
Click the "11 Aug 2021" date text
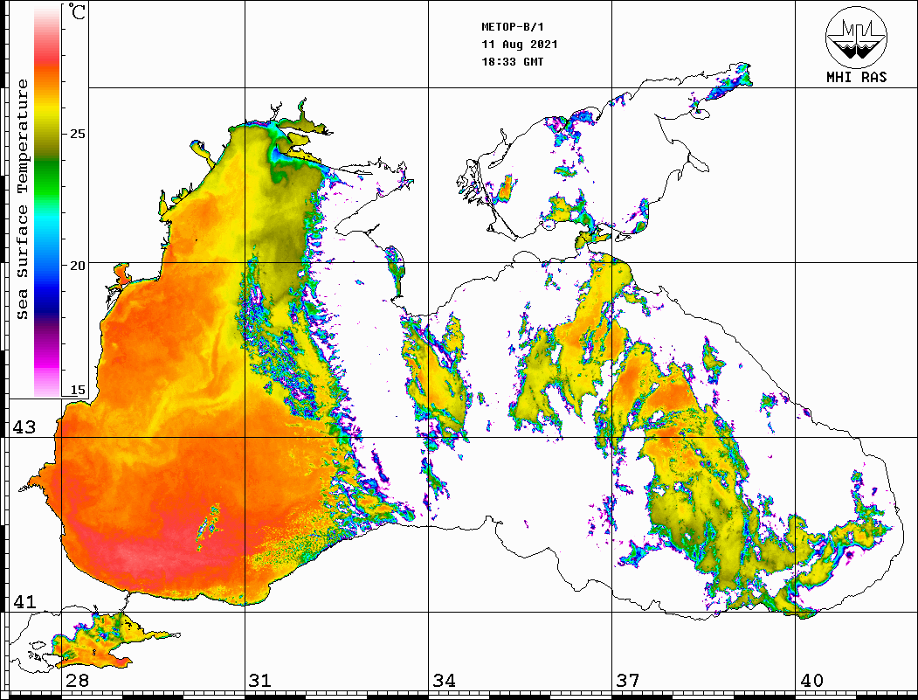coord(520,45)
